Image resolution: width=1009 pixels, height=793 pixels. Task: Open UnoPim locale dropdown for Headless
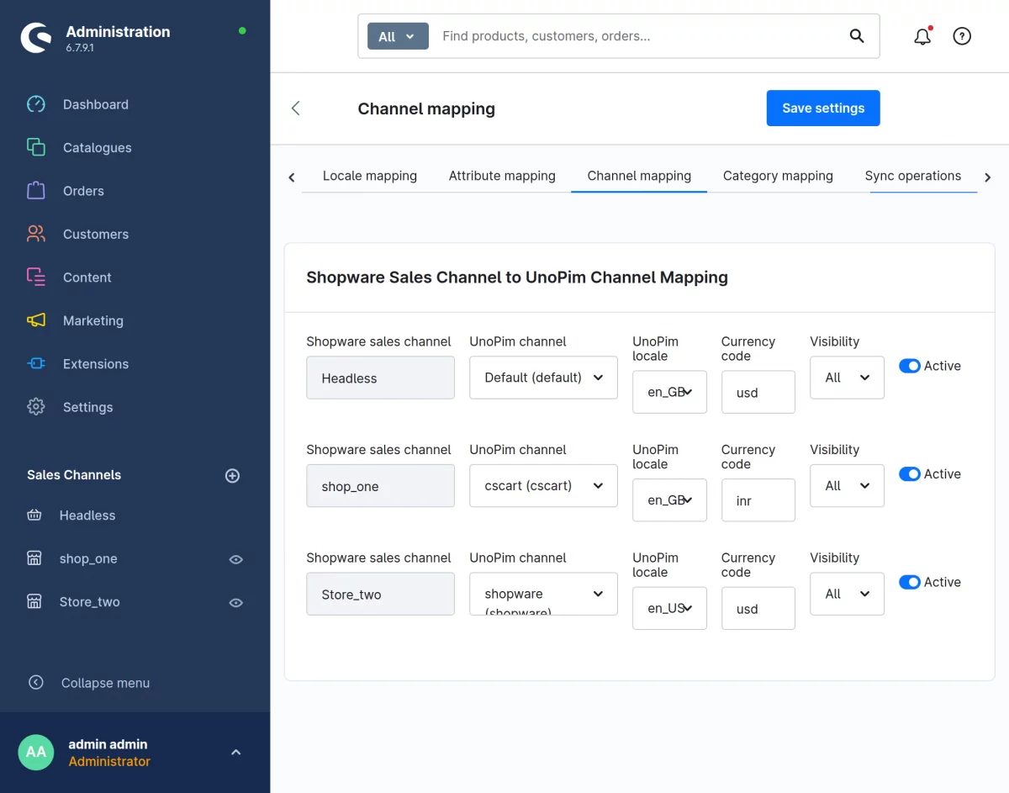(669, 392)
